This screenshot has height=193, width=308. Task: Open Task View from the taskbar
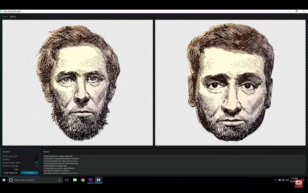[67, 180]
